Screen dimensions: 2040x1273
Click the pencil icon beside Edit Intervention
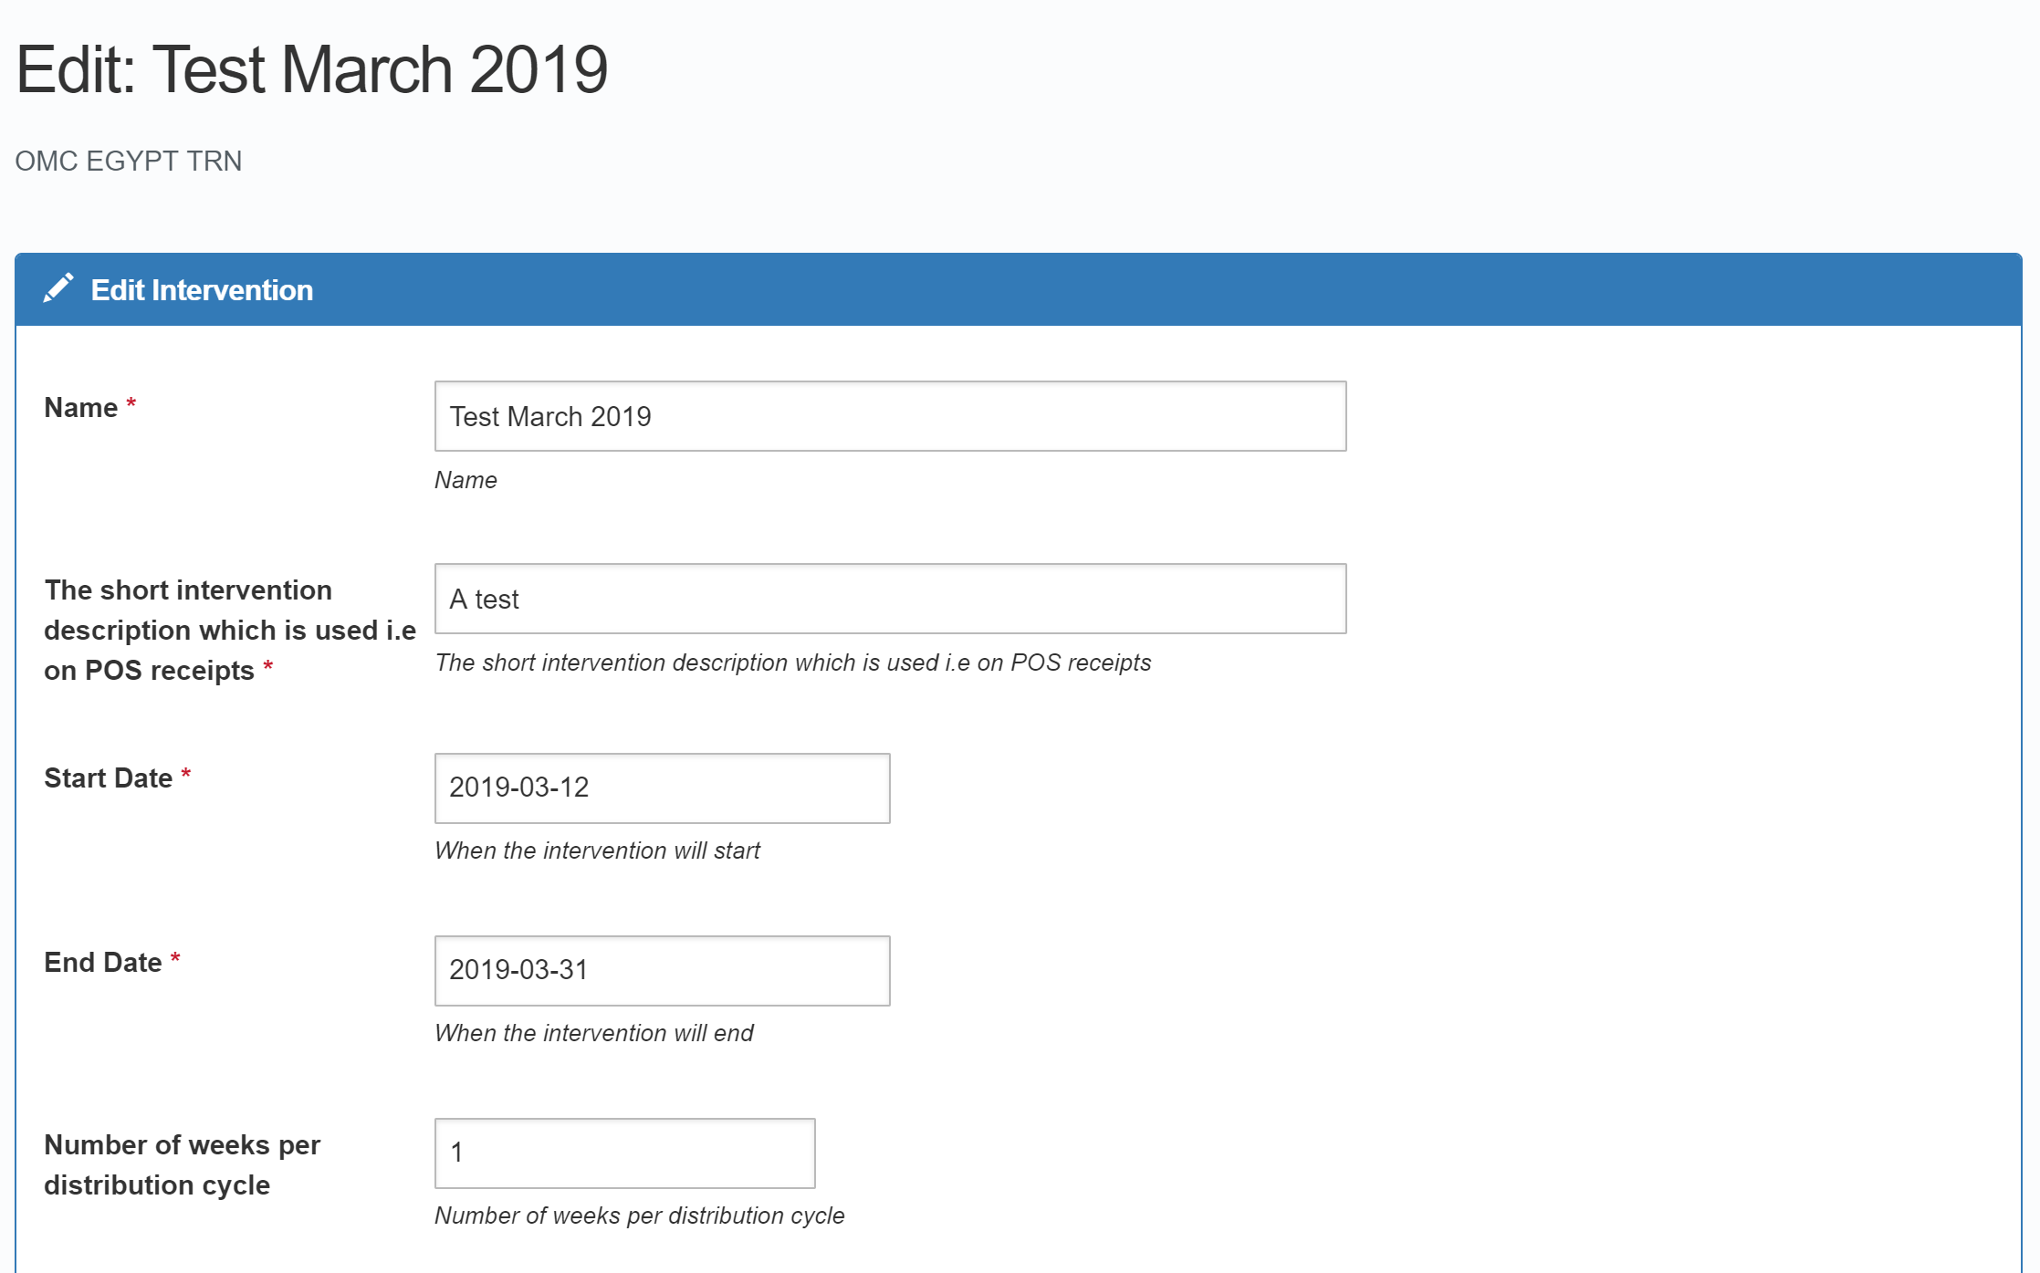click(x=58, y=288)
